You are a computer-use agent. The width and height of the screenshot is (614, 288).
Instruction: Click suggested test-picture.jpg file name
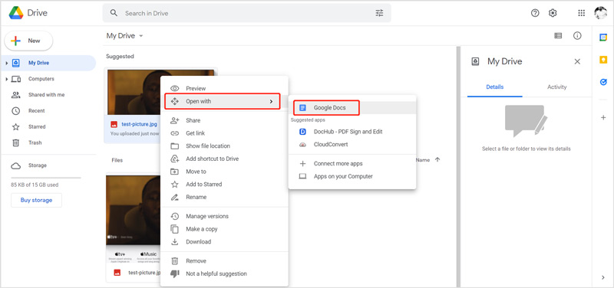coord(139,124)
